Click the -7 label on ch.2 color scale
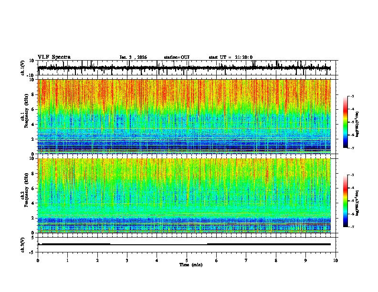Viewport: 378px width, 292px height. 352,227
